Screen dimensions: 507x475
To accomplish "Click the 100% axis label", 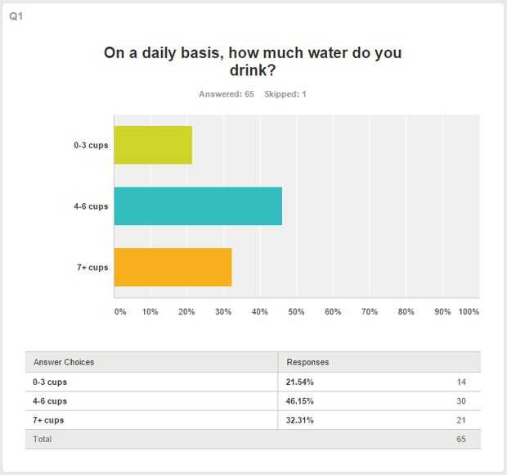I will coord(469,312).
